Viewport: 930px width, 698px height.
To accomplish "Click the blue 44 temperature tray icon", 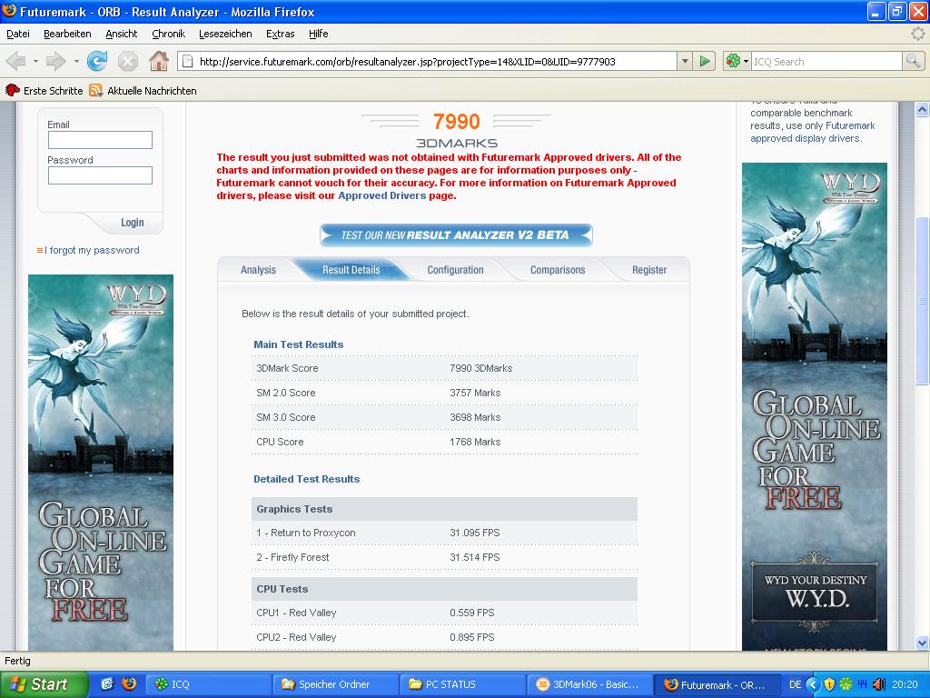I will click(x=862, y=684).
